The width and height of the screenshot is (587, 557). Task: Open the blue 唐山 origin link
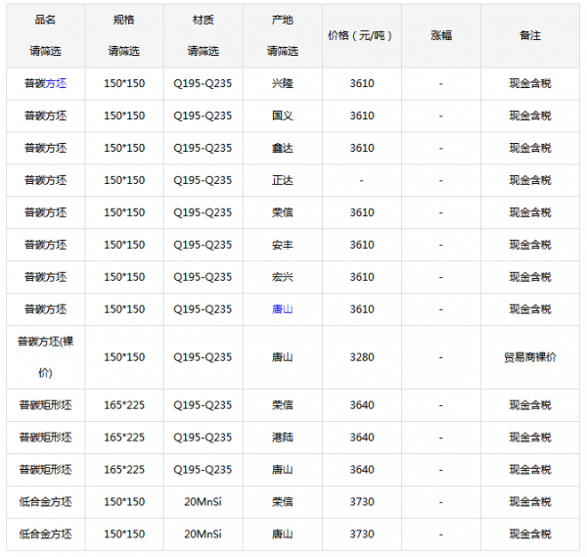(x=283, y=309)
